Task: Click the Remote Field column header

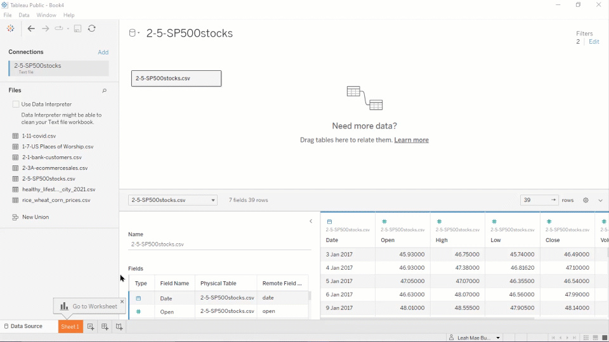Action: click(x=282, y=284)
